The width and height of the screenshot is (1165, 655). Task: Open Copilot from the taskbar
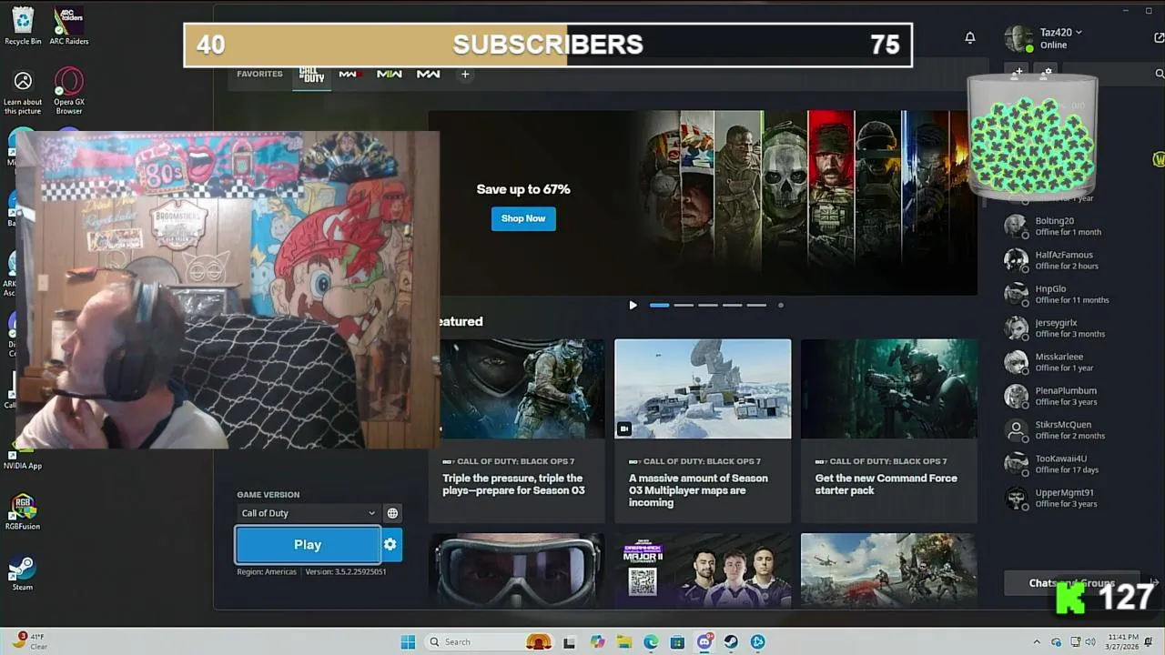coord(597,642)
